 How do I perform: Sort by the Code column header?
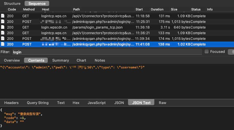12,9
